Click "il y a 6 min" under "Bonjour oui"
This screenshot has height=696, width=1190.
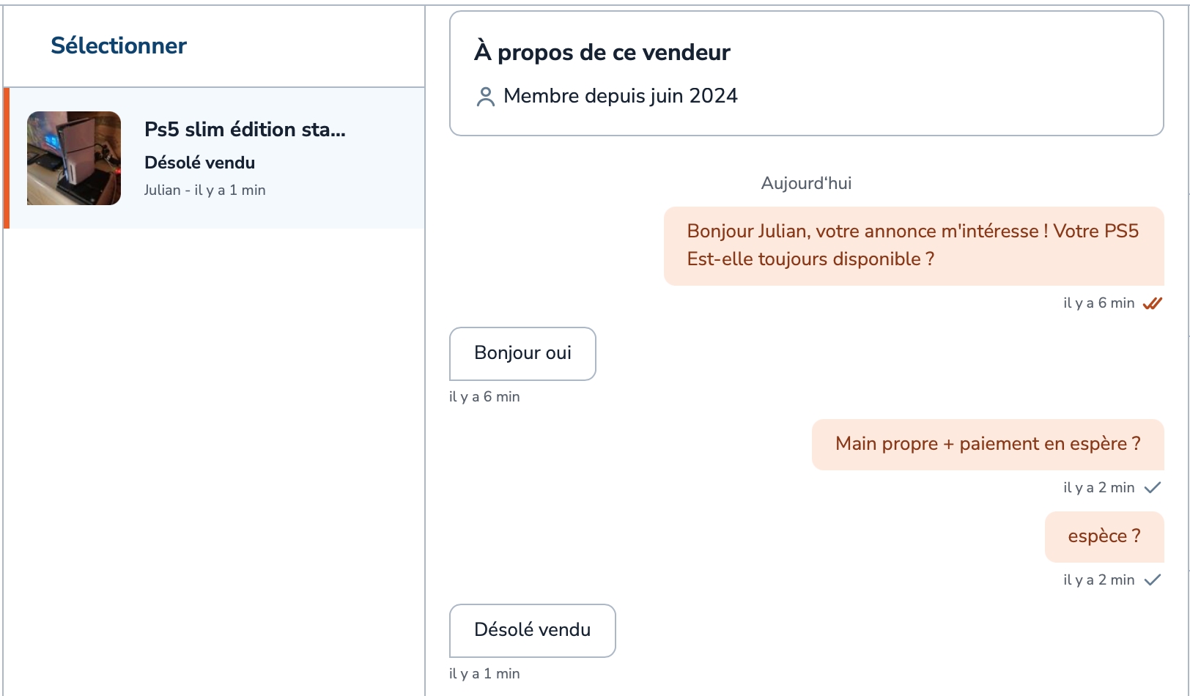coord(484,397)
